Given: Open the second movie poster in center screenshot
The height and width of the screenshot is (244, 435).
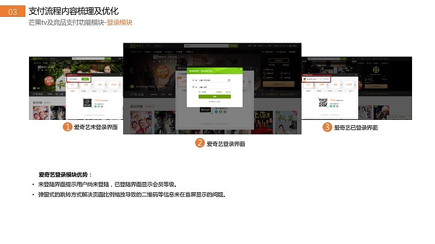Looking at the screenshot, I should [165, 122].
